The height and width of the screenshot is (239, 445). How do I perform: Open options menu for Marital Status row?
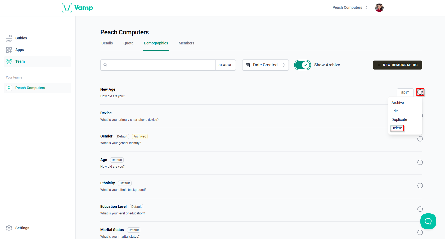[x=420, y=232]
